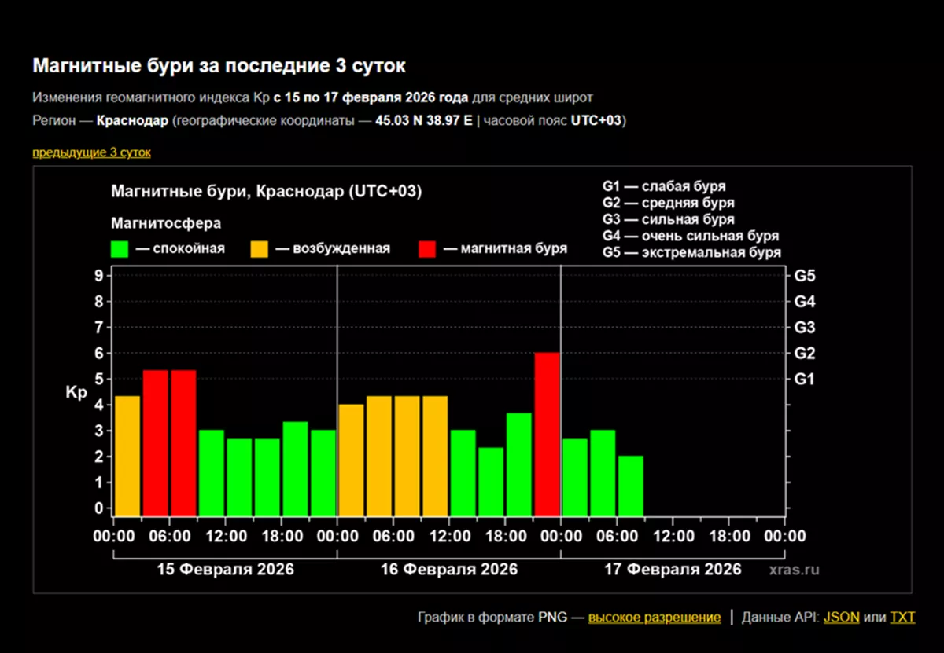Select the last green bar on 17 February
Image resolution: width=944 pixels, height=653 pixels.
click(631, 485)
